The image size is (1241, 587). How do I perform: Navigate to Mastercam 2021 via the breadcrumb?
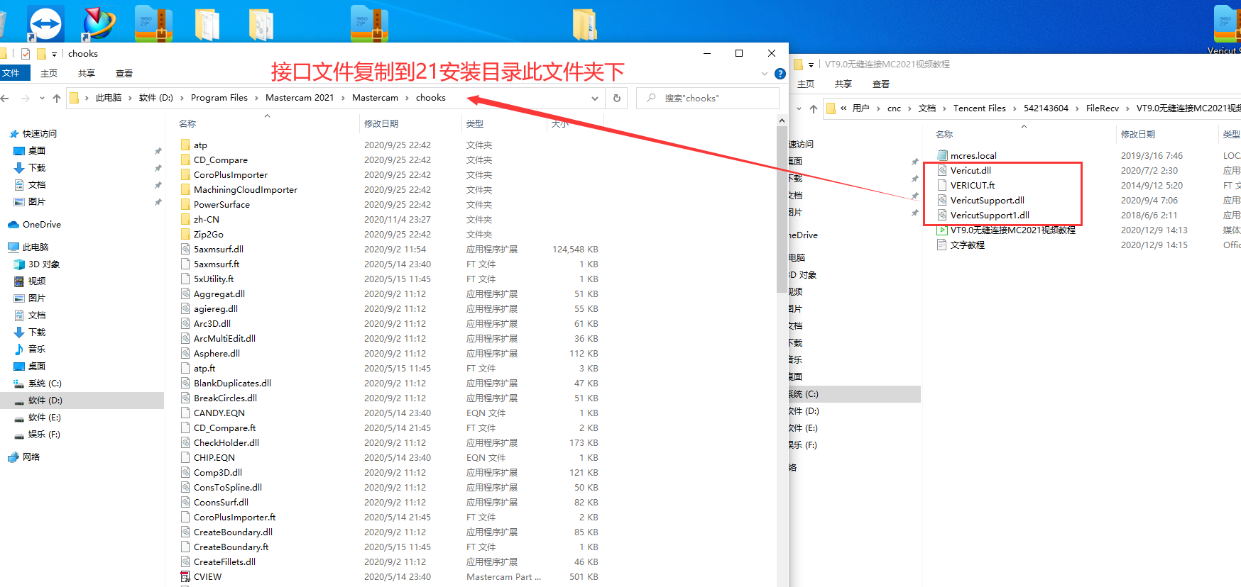pyautogui.click(x=300, y=98)
